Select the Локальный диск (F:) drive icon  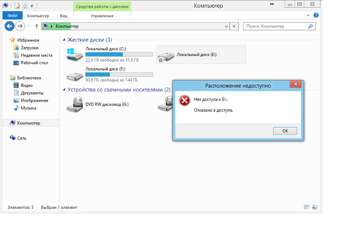point(75,77)
